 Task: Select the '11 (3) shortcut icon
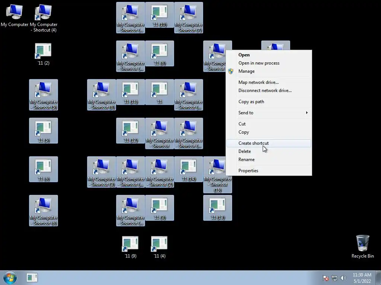click(x=159, y=208)
